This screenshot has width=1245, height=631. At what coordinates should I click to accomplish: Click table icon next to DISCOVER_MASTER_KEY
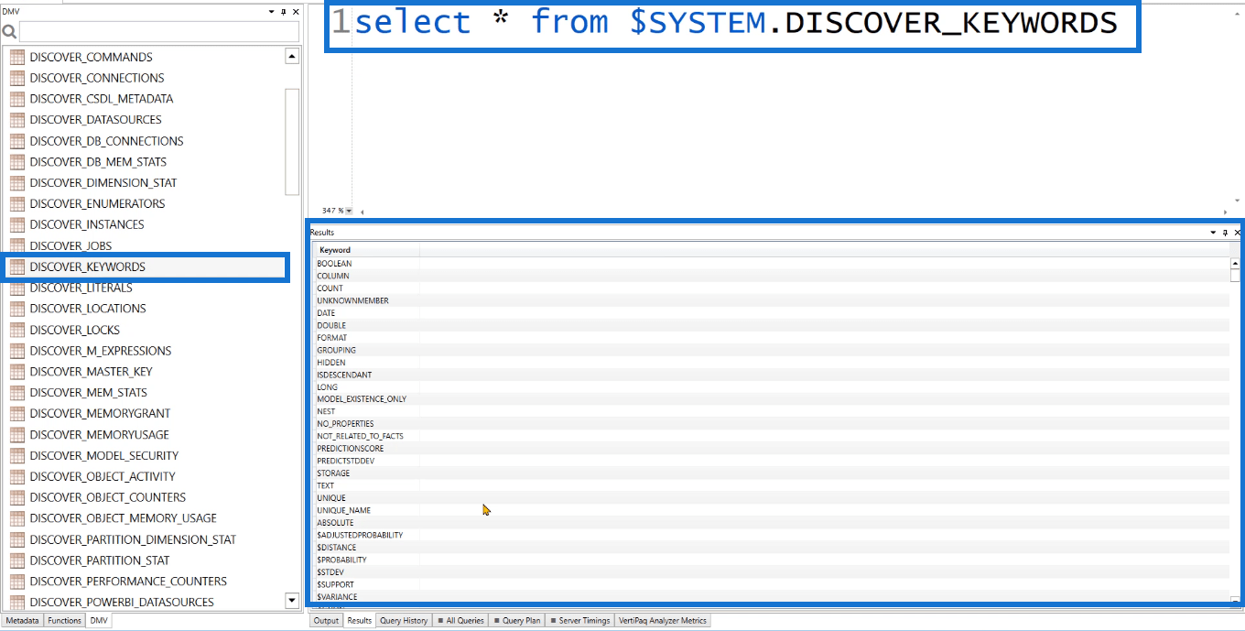pos(17,372)
